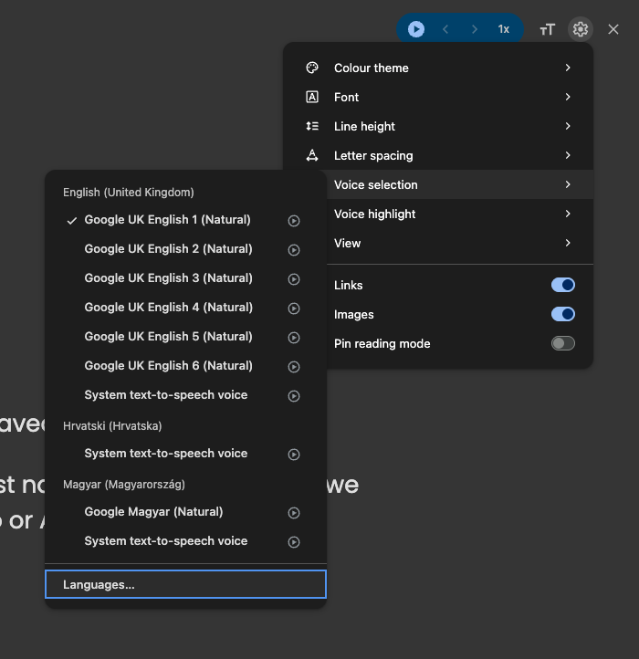Close the settings gear menu
The height and width of the screenshot is (659, 639).
(581, 29)
